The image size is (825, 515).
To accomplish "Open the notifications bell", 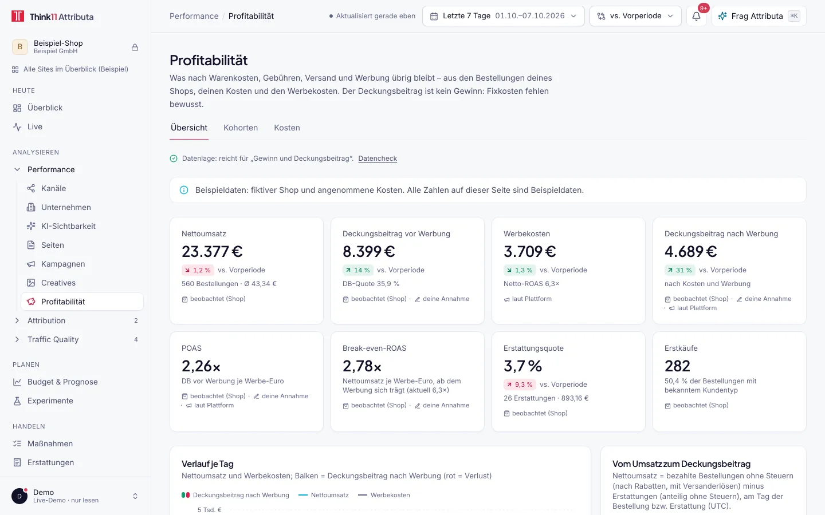I will (696, 16).
